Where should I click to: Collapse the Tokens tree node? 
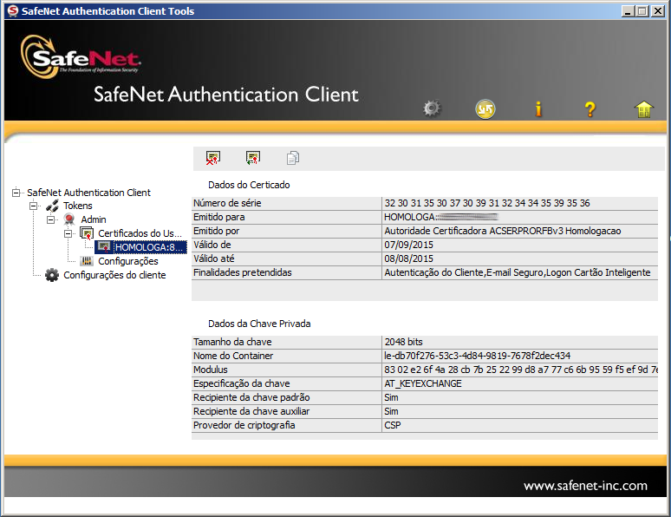34,206
